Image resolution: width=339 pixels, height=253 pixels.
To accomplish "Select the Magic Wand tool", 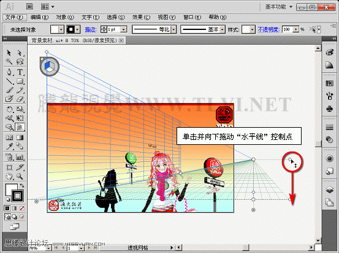I will pyautogui.click(x=9, y=62).
